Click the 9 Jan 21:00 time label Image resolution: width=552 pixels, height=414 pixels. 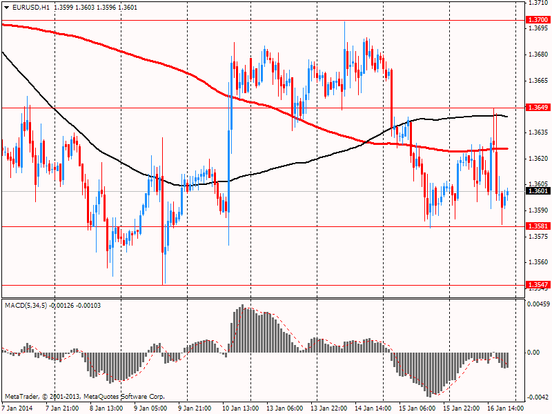tap(195, 408)
